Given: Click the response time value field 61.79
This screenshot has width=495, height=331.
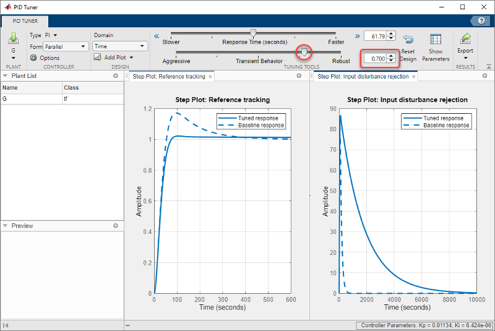Looking at the screenshot, I should tap(376, 36).
